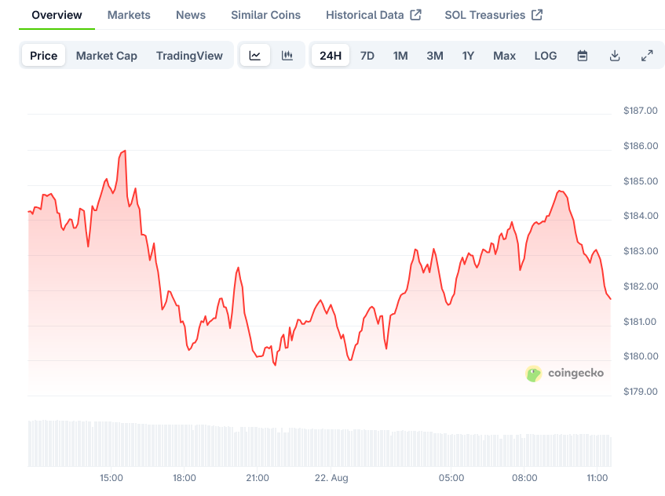
Task: Click the latest price point at chart end
Action: (610, 299)
